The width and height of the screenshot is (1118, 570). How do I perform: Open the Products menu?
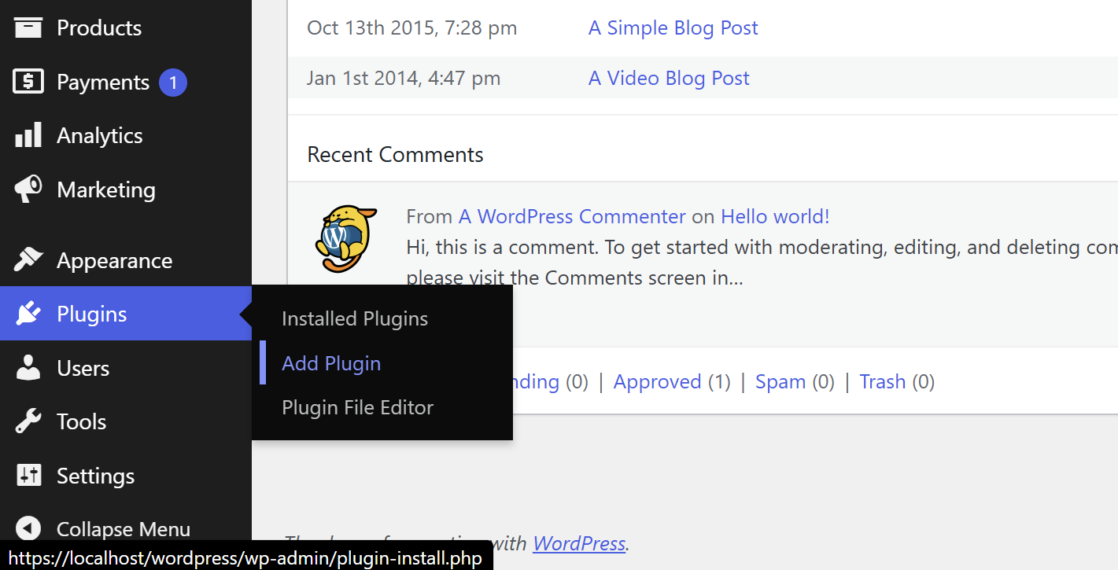tap(126, 28)
